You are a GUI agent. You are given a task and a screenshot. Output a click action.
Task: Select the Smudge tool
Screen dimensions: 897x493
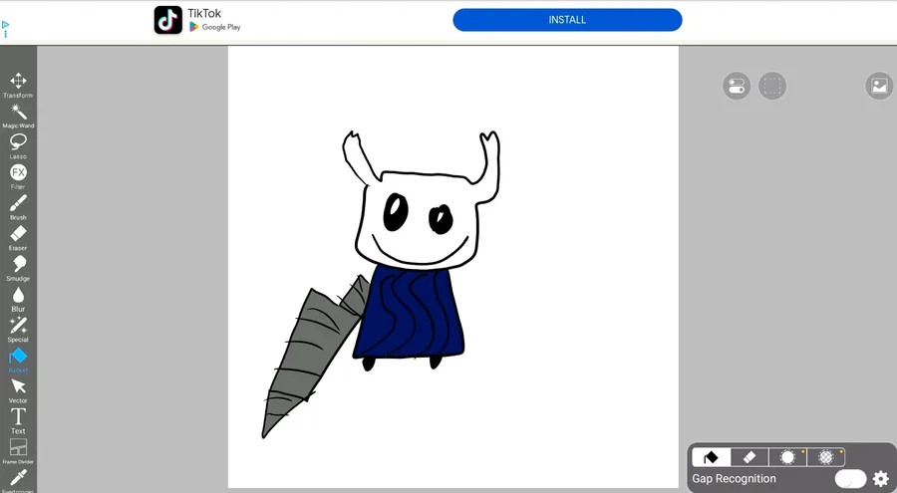click(18, 269)
